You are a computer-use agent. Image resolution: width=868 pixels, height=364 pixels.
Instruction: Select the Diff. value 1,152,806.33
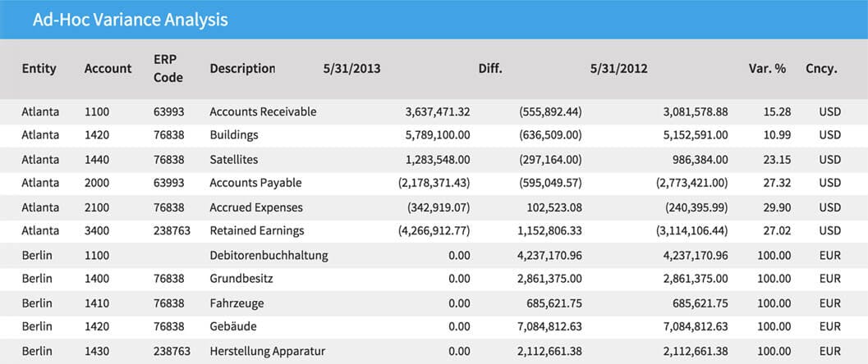549,231
